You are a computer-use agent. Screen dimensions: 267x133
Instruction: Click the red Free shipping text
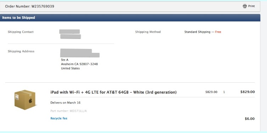click(x=218, y=32)
